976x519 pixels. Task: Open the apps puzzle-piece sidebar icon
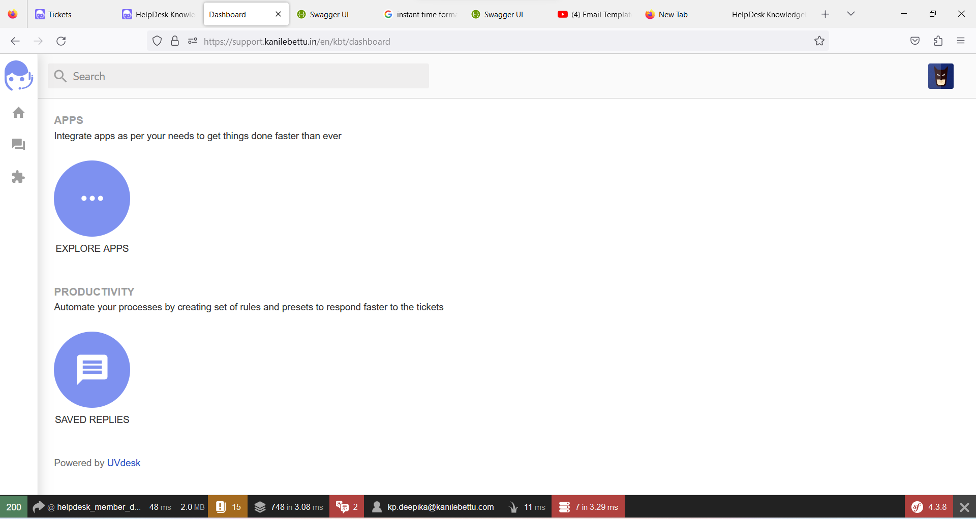18,177
